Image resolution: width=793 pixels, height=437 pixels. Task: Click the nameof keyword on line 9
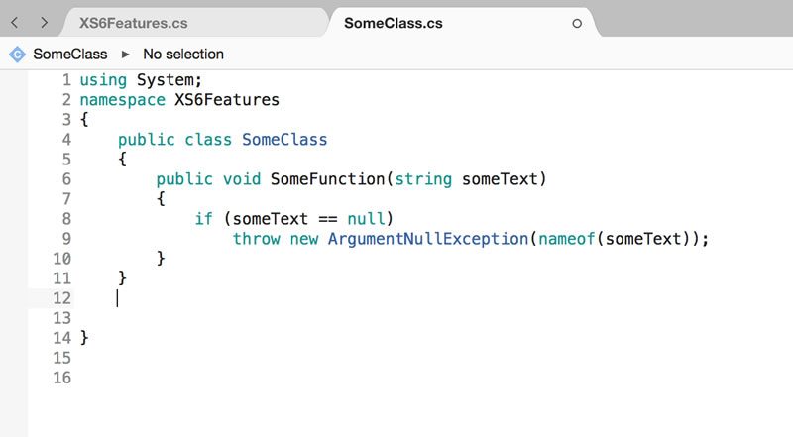tap(566, 239)
